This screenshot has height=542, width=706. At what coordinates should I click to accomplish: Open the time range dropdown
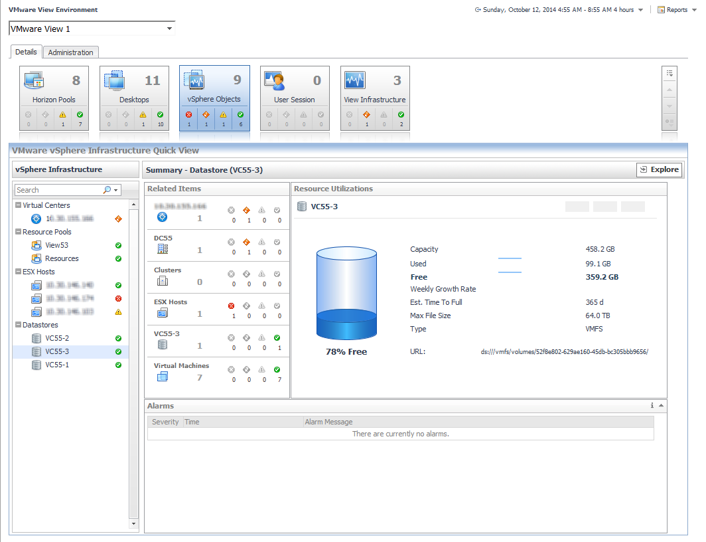click(640, 10)
